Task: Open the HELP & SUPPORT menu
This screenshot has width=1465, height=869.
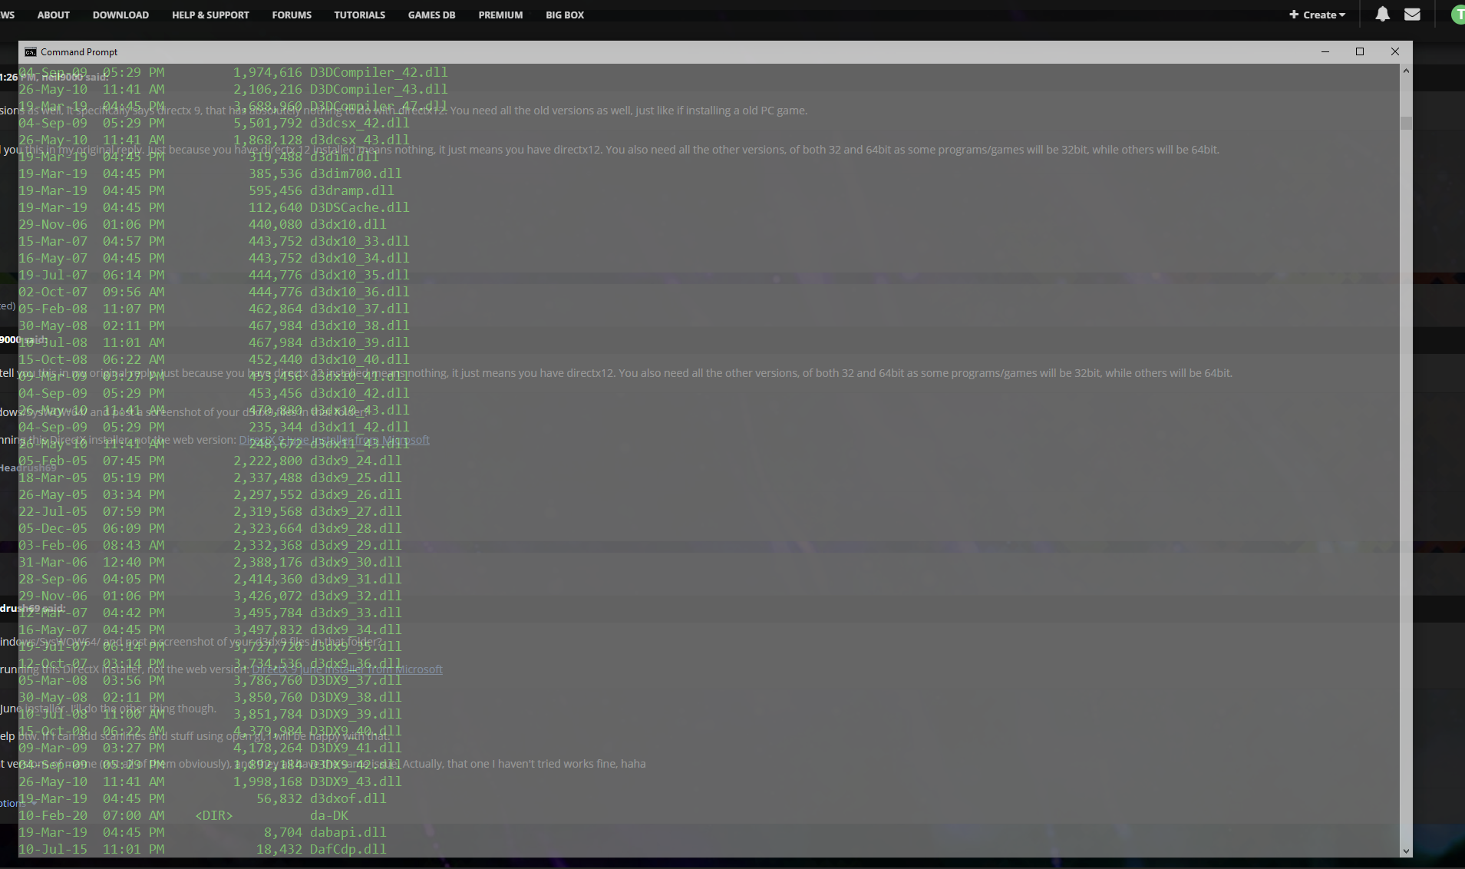Action: click(210, 15)
